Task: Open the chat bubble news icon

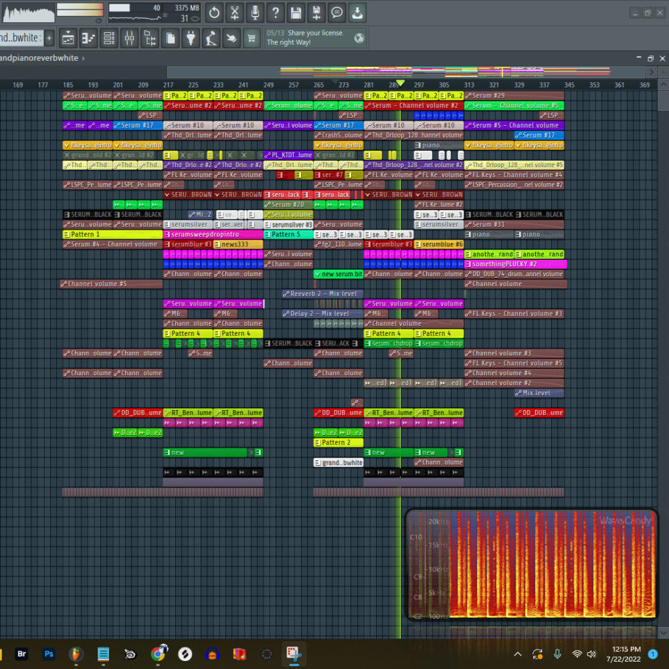Action: tap(337, 13)
